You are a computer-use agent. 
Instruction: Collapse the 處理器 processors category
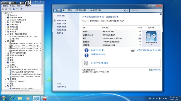point(6,41)
